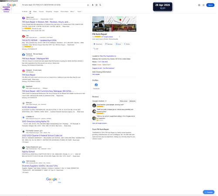Expand the More search filters dropdown

click(x=72, y=11)
